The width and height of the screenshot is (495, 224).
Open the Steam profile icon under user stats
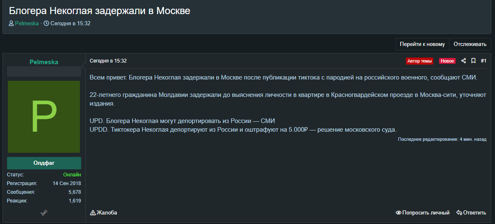(44, 213)
